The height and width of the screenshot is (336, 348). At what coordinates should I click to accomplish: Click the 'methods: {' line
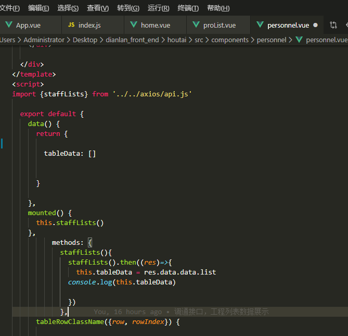tap(72, 243)
